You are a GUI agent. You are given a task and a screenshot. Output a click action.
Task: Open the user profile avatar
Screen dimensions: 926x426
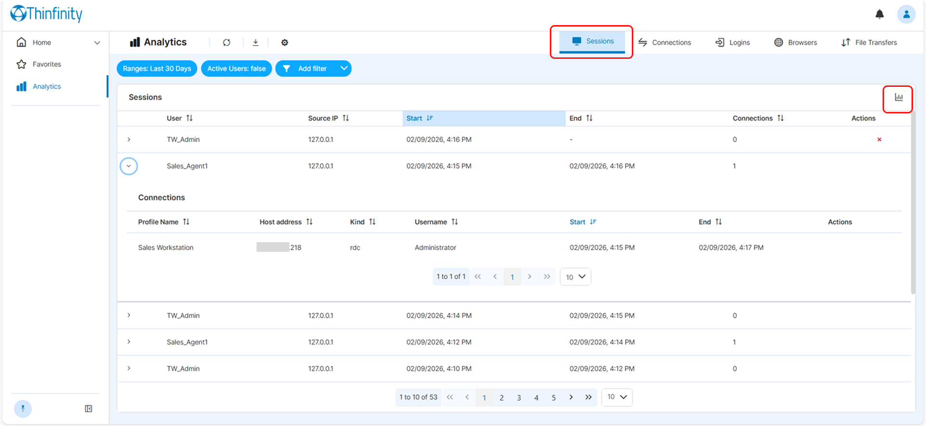pos(906,14)
